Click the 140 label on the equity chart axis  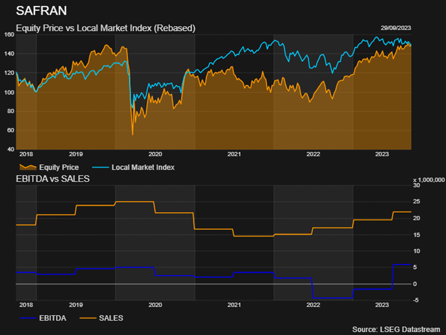click(x=10, y=54)
